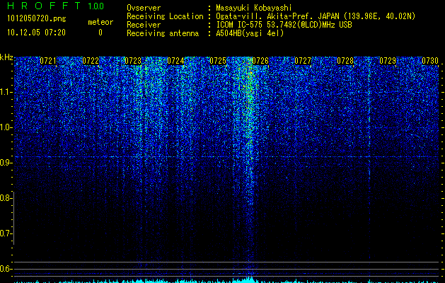Click the 0.6 kHz axis label
The width and height of the screenshot is (445, 283).
click(6, 269)
